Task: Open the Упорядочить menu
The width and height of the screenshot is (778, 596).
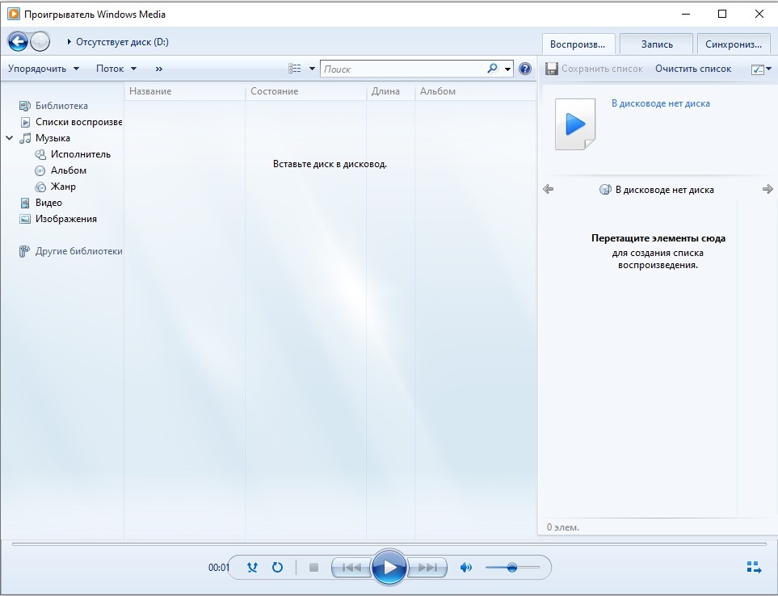Action: click(x=43, y=69)
